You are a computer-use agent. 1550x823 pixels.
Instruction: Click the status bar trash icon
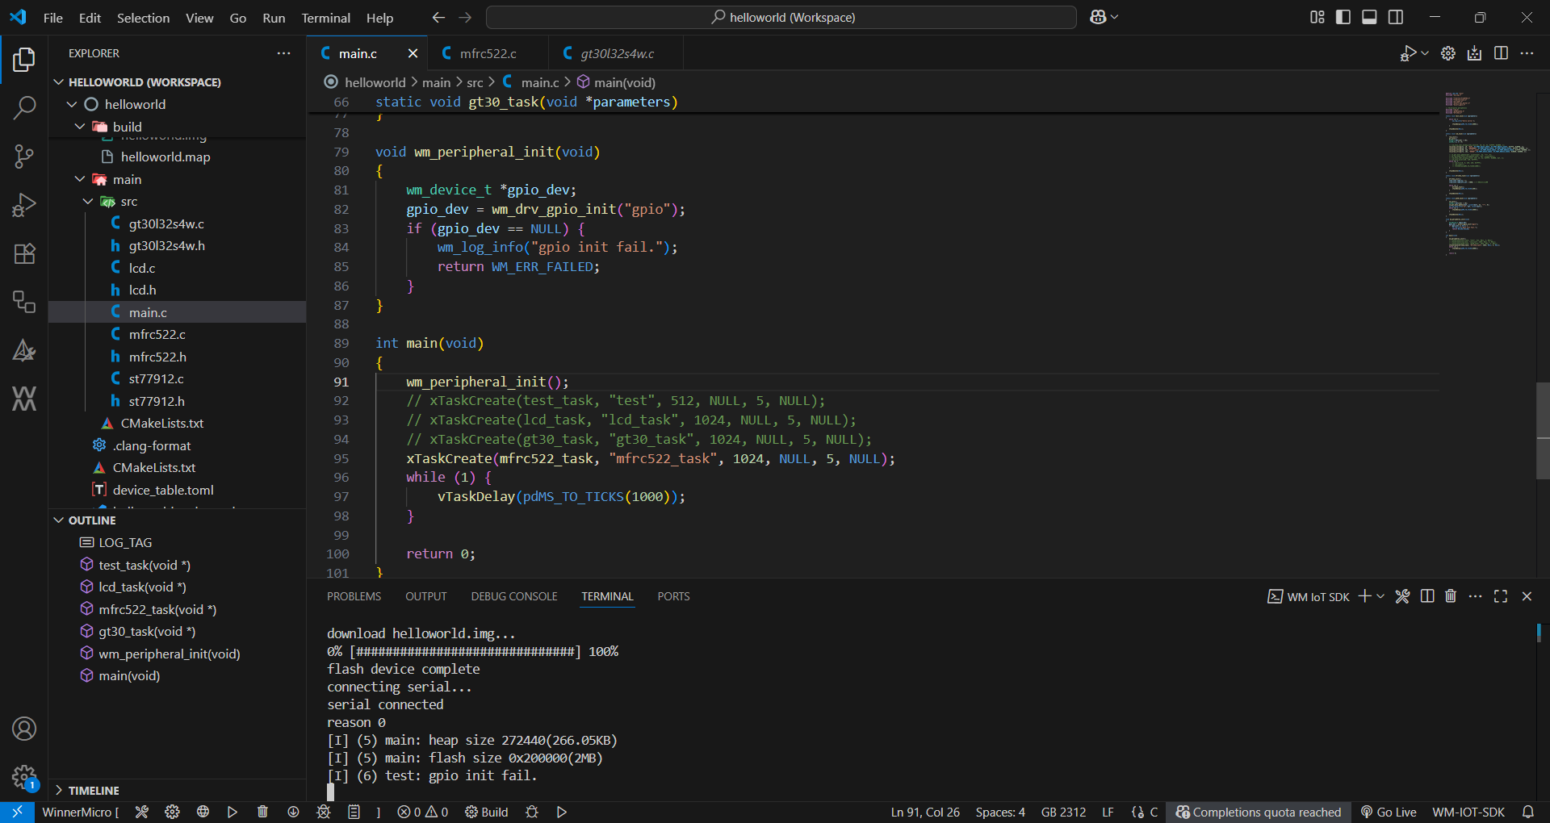coord(262,812)
